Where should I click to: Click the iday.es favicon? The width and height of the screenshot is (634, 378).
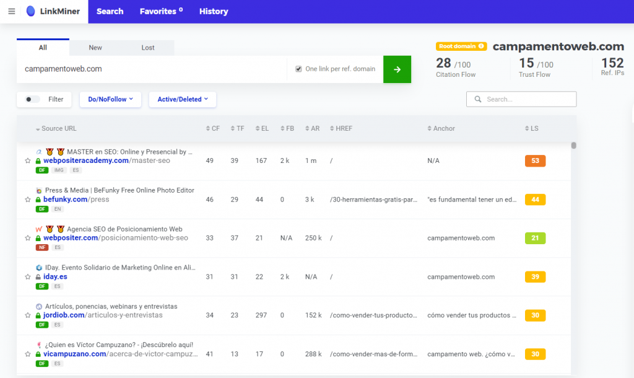point(39,268)
